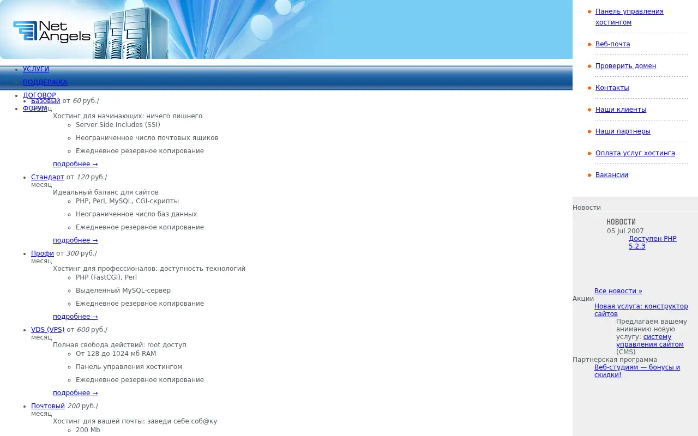Open the систему управления сайтом link

click(650, 341)
